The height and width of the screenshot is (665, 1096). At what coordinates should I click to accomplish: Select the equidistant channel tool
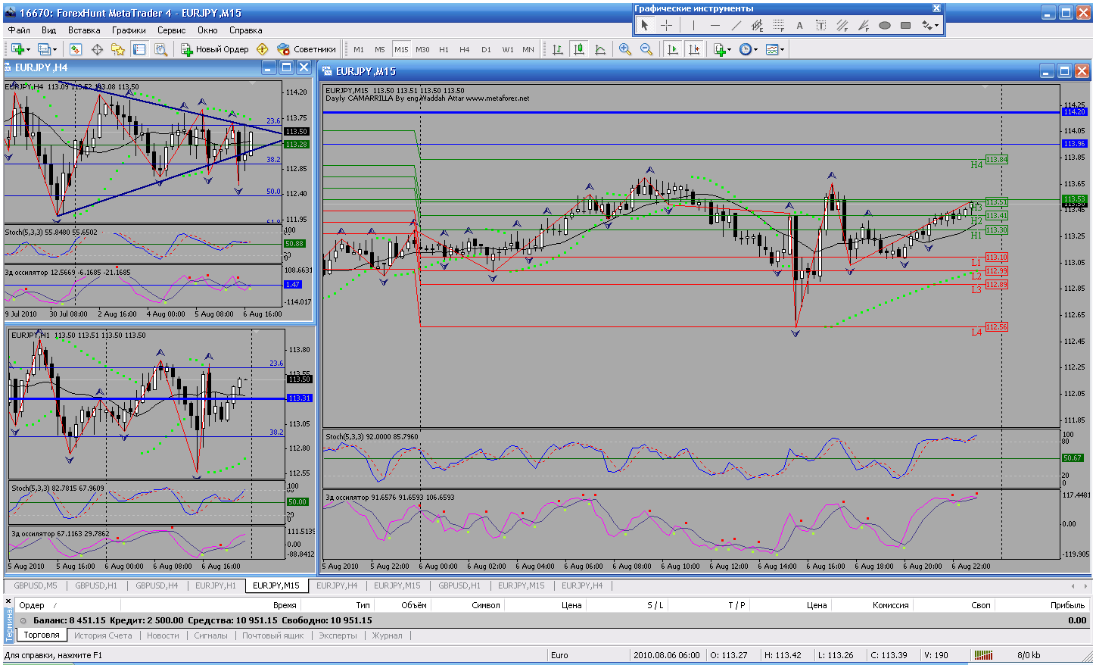click(757, 25)
